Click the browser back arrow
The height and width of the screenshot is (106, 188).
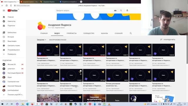2,6
